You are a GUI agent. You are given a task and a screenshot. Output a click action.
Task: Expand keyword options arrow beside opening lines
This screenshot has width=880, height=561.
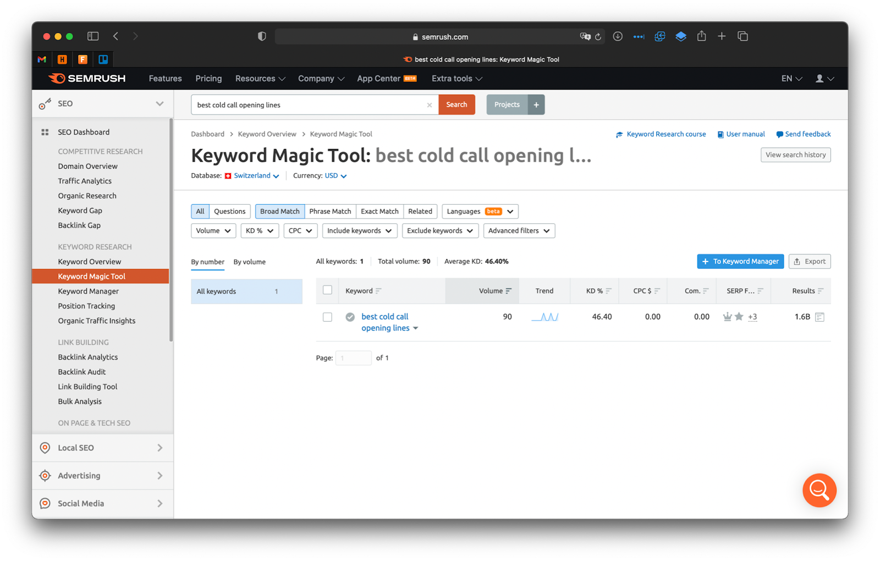pyautogui.click(x=415, y=328)
